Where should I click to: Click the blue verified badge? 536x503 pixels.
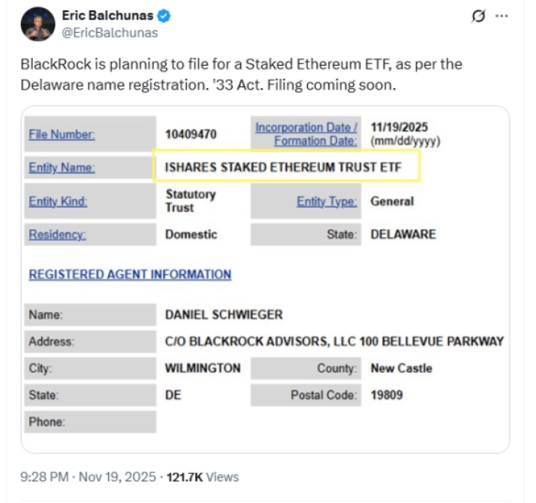point(165,16)
